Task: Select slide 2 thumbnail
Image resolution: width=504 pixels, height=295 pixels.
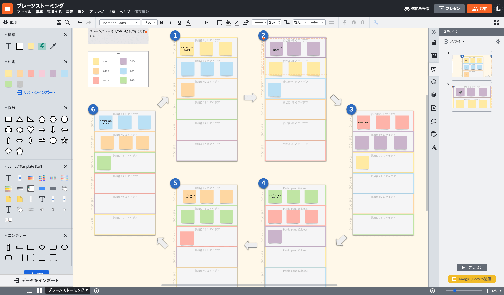Action: pyautogui.click(x=472, y=97)
